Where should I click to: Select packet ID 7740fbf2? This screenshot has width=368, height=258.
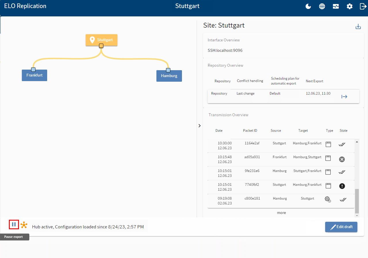click(252, 185)
